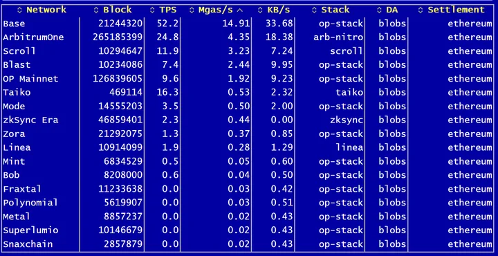
Task: Select the ArbitrumOne row
Action: (x=248, y=37)
